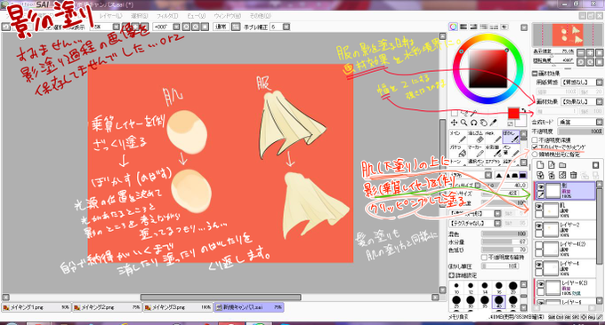Select the Rotate canvas tool

473,123
